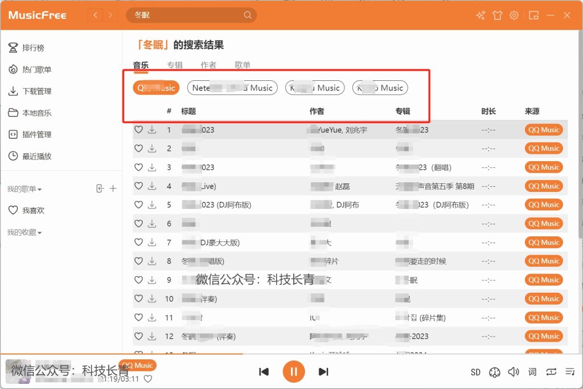Click the search input field with 冬眠
The image size is (583, 389).
click(x=185, y=15)
